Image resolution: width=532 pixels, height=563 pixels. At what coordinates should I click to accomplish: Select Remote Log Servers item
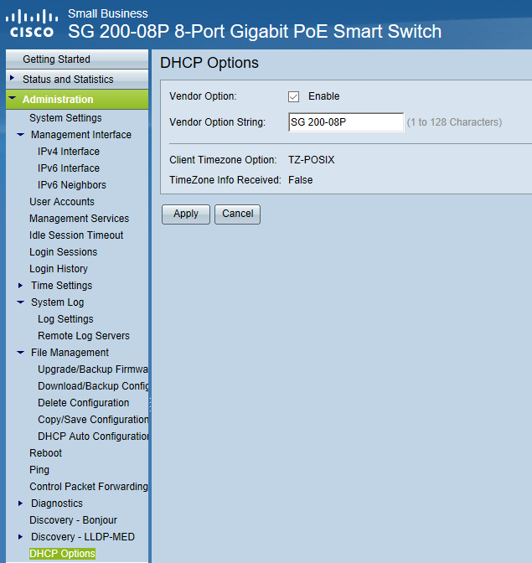84,336
